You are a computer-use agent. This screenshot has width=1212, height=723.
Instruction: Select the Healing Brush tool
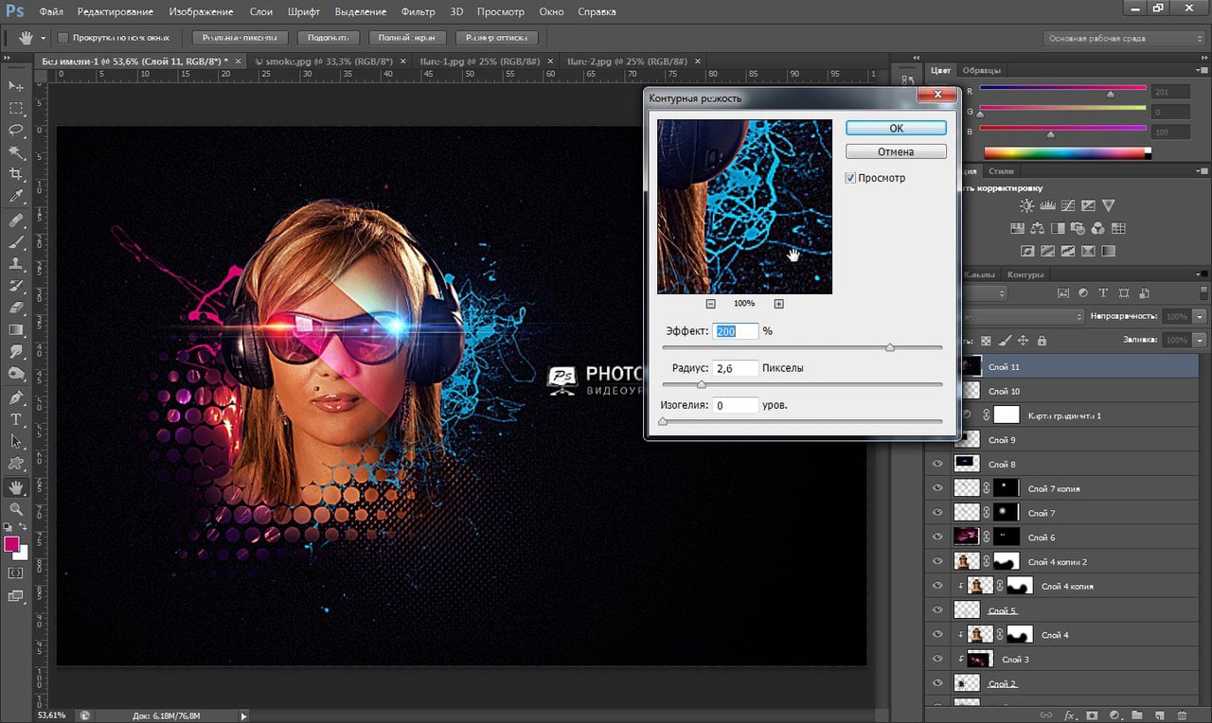[x=16, y=220]
